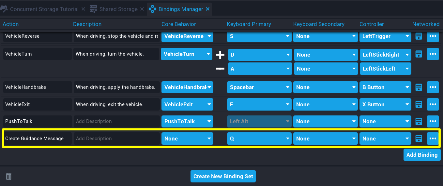Open Core Behavior dropdown for Create Guidance Message
The height and width of the screenshot is (186, 443).
tap(187, 139)
